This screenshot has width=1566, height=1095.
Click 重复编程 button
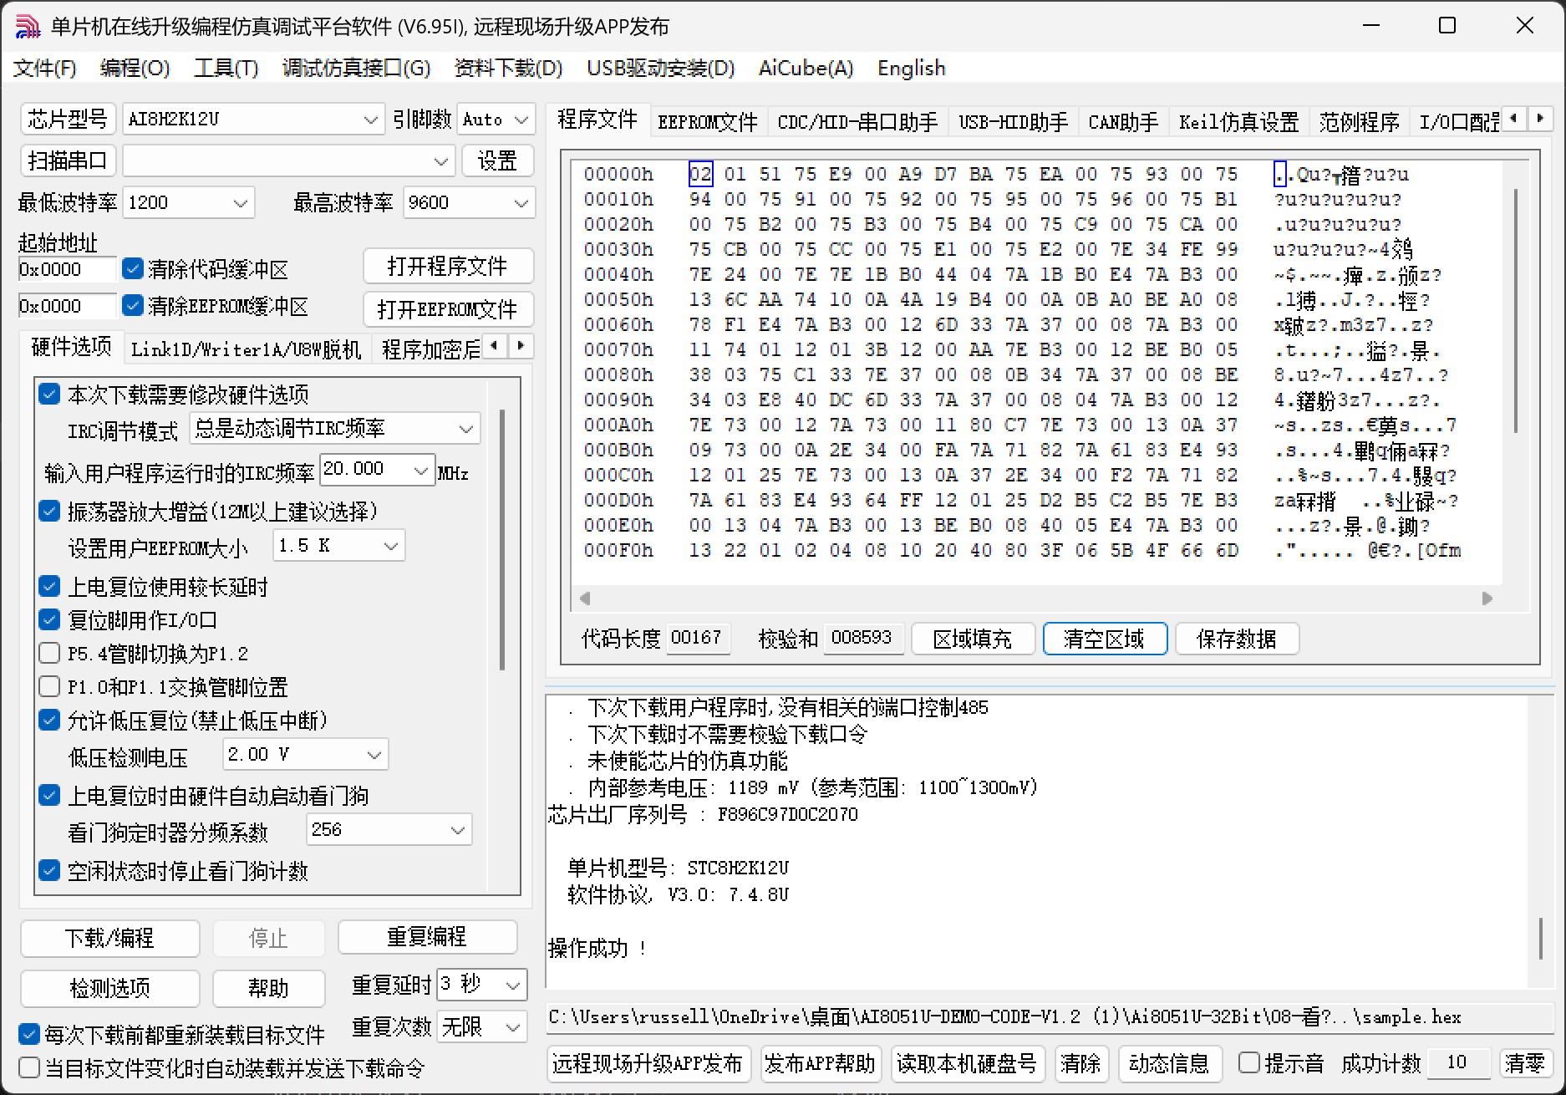(x=427, y=936)
